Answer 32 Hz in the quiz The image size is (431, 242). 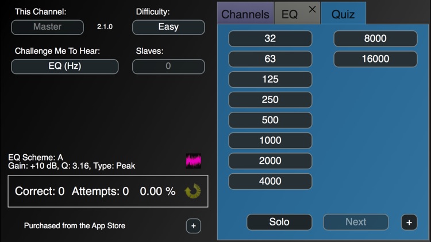tap(270, 38)
